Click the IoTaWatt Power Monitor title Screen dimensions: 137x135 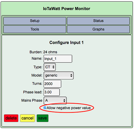(67, 9)
